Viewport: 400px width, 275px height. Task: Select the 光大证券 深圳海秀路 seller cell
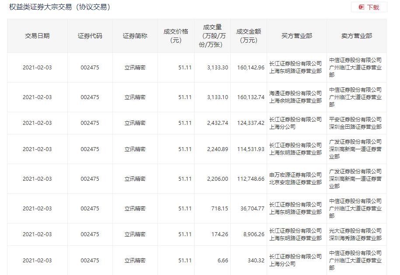coord(355,234)
